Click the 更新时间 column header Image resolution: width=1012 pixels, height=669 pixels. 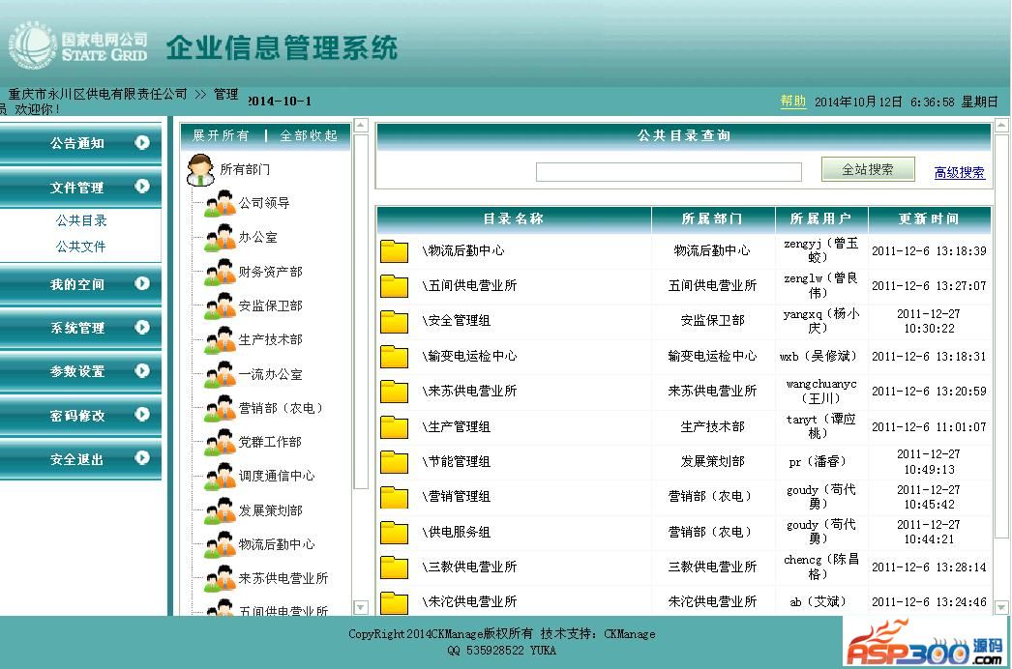click(930, 218)
